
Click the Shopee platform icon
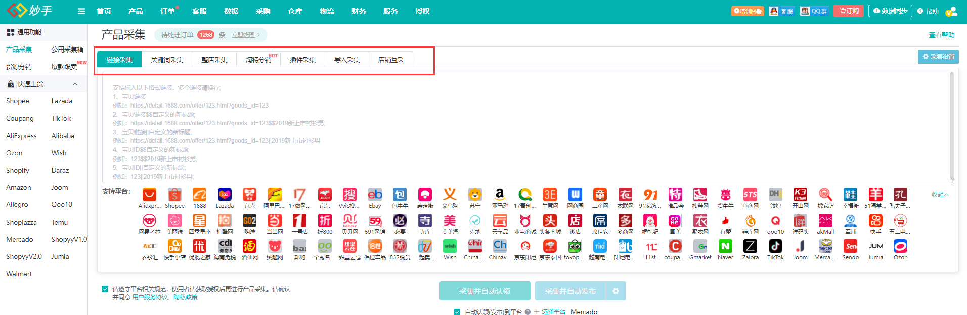174,195
